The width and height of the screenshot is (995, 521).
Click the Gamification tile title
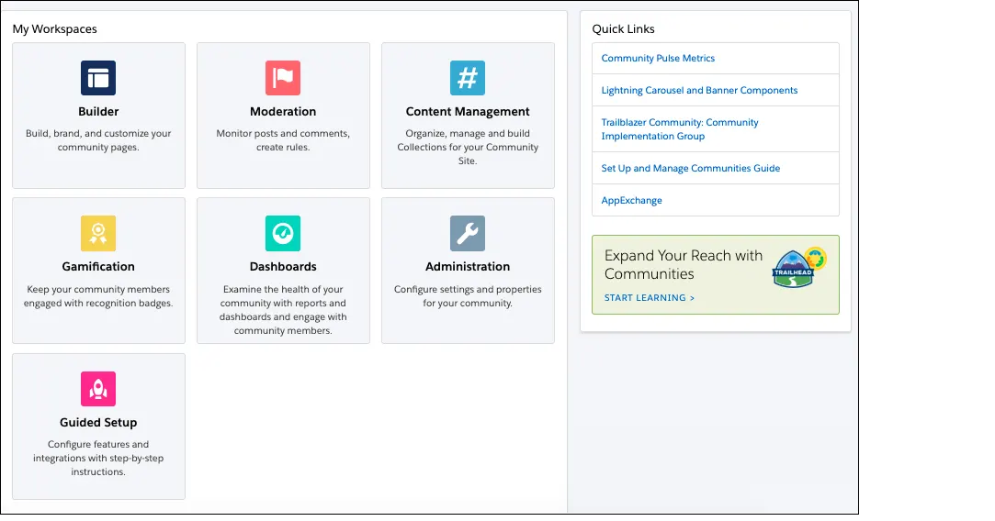(x=98, y=267)
